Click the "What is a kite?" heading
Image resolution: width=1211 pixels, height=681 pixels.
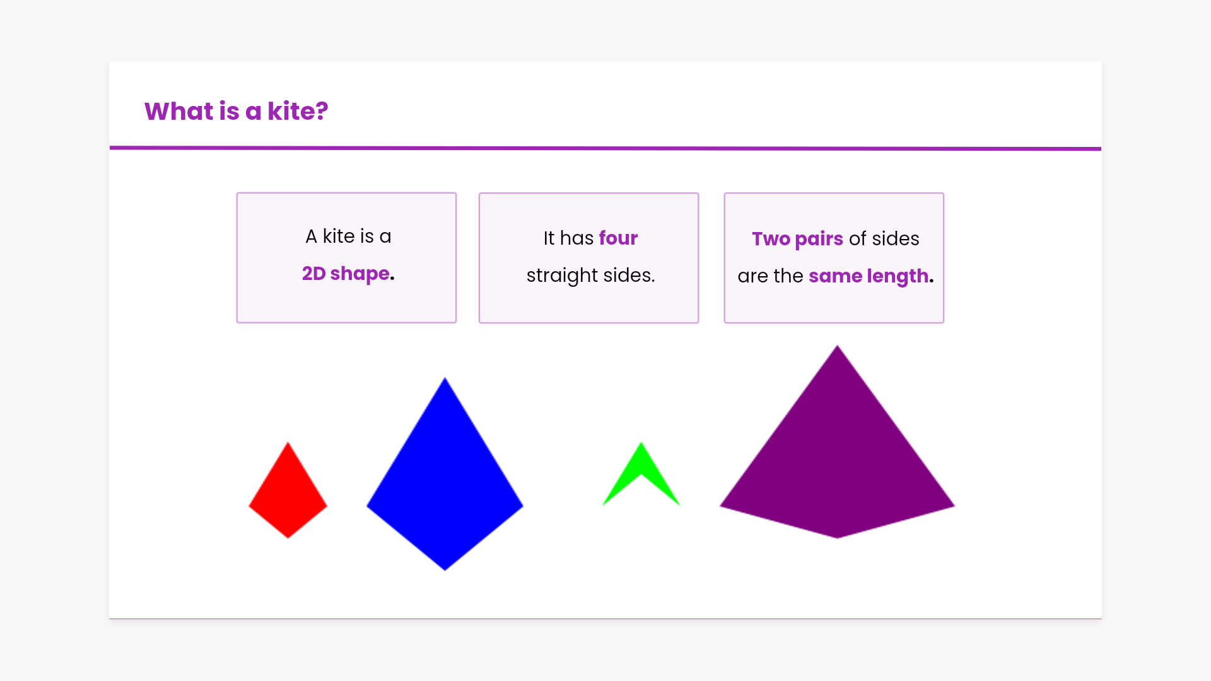pos(236,111)
